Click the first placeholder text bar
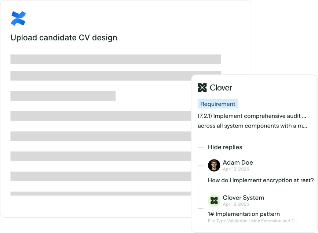Viewport: 318px width, 233px height. [x=116, y=59]
